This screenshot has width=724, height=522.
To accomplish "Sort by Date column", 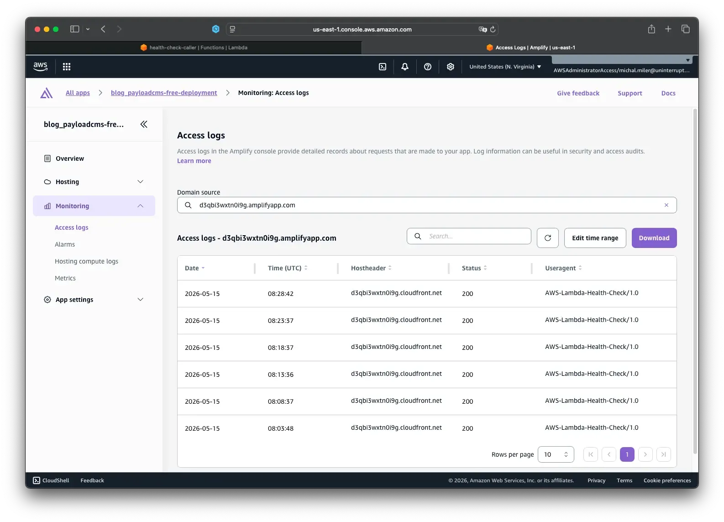I will click(x=195, y=268).
